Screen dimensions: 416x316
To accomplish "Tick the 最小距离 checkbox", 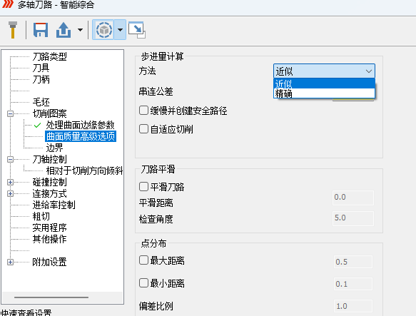I will 143,283.
